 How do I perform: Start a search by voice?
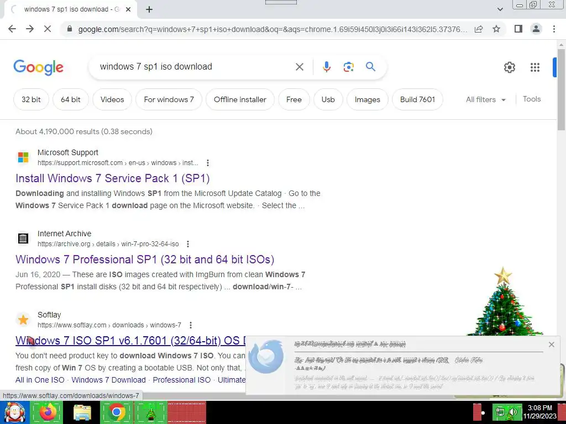click(x=326, y=67)
